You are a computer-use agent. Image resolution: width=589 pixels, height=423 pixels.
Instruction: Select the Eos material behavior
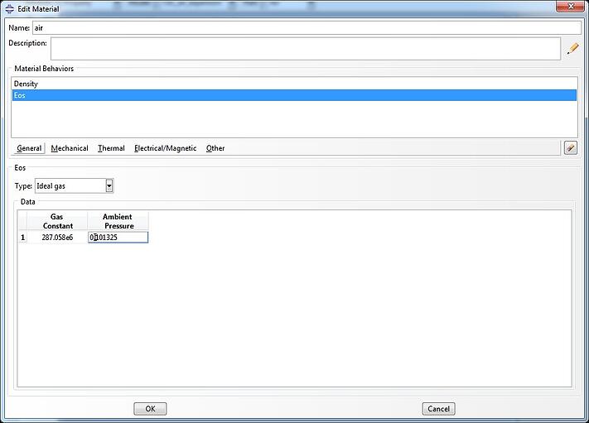click(x=294, y=95)
